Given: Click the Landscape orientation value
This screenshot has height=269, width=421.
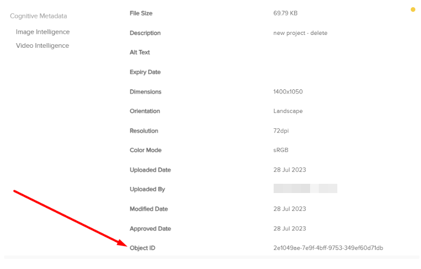Looking at the screenshot, I should (288, 111).
